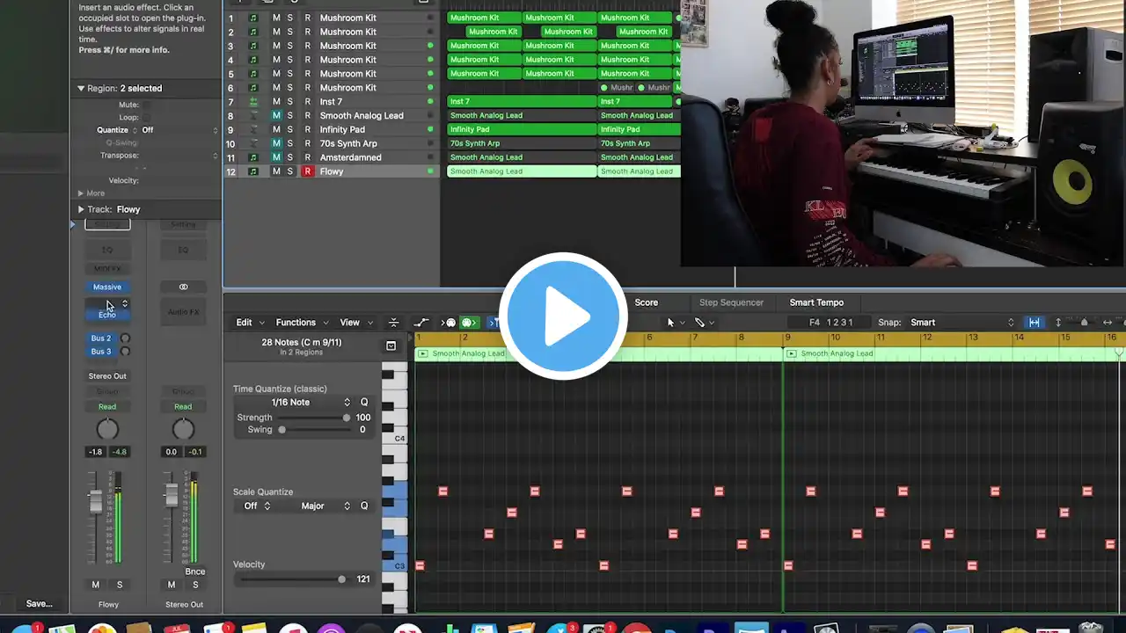Viewport: 1126px width, 633px height.
Task: Select the pointer tool in piano roll
Action: point(671,323)
